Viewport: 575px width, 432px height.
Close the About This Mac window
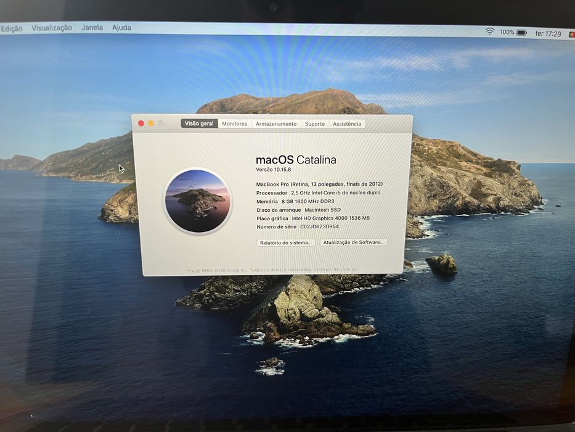coord(141,123)
